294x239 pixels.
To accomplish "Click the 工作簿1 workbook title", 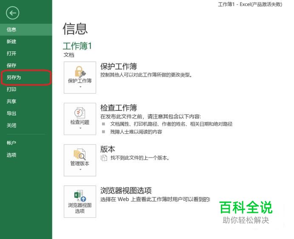I will click(77, 46).
